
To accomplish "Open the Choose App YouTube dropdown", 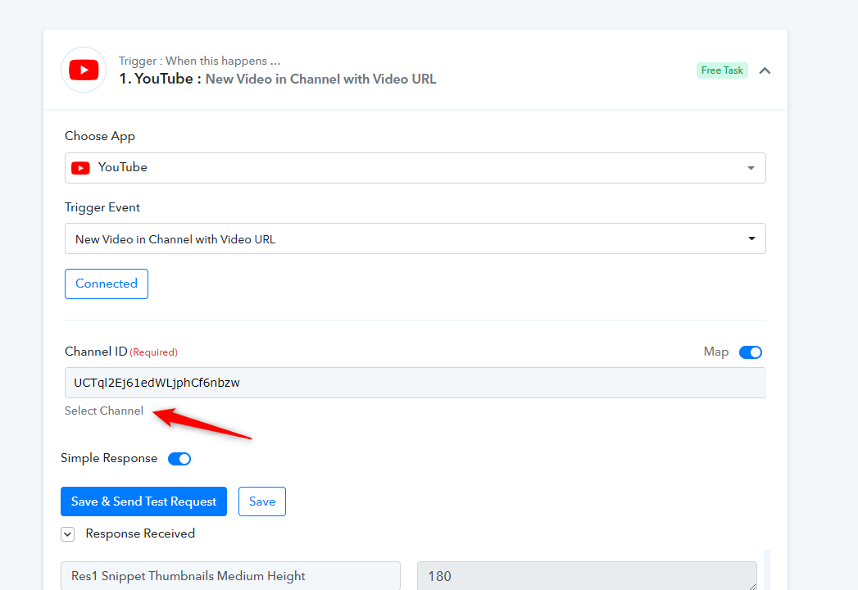I will [x=415, y=168].
